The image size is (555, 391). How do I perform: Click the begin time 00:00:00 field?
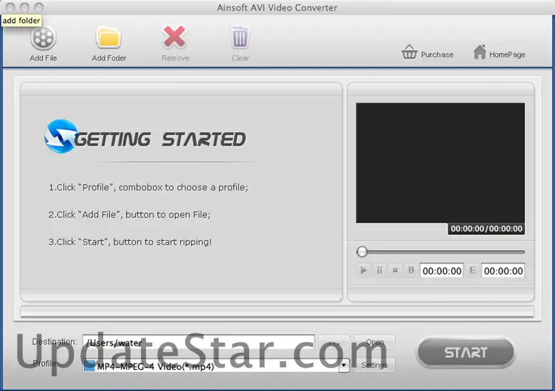click(442, 271)
